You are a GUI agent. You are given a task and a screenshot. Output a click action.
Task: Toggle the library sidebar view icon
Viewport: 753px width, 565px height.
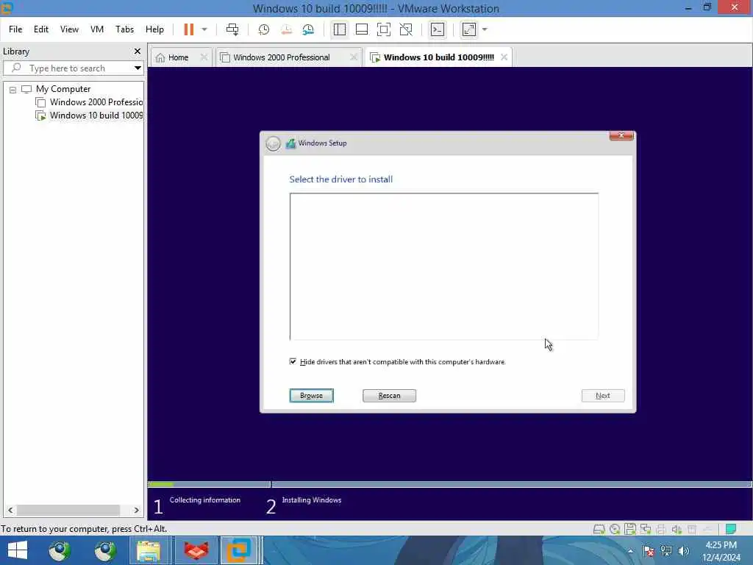(340, 29)
